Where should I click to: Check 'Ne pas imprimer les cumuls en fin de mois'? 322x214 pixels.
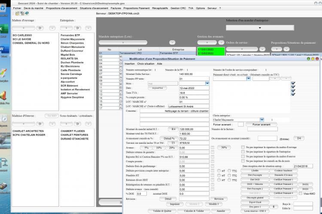click(x=243, y=161)
